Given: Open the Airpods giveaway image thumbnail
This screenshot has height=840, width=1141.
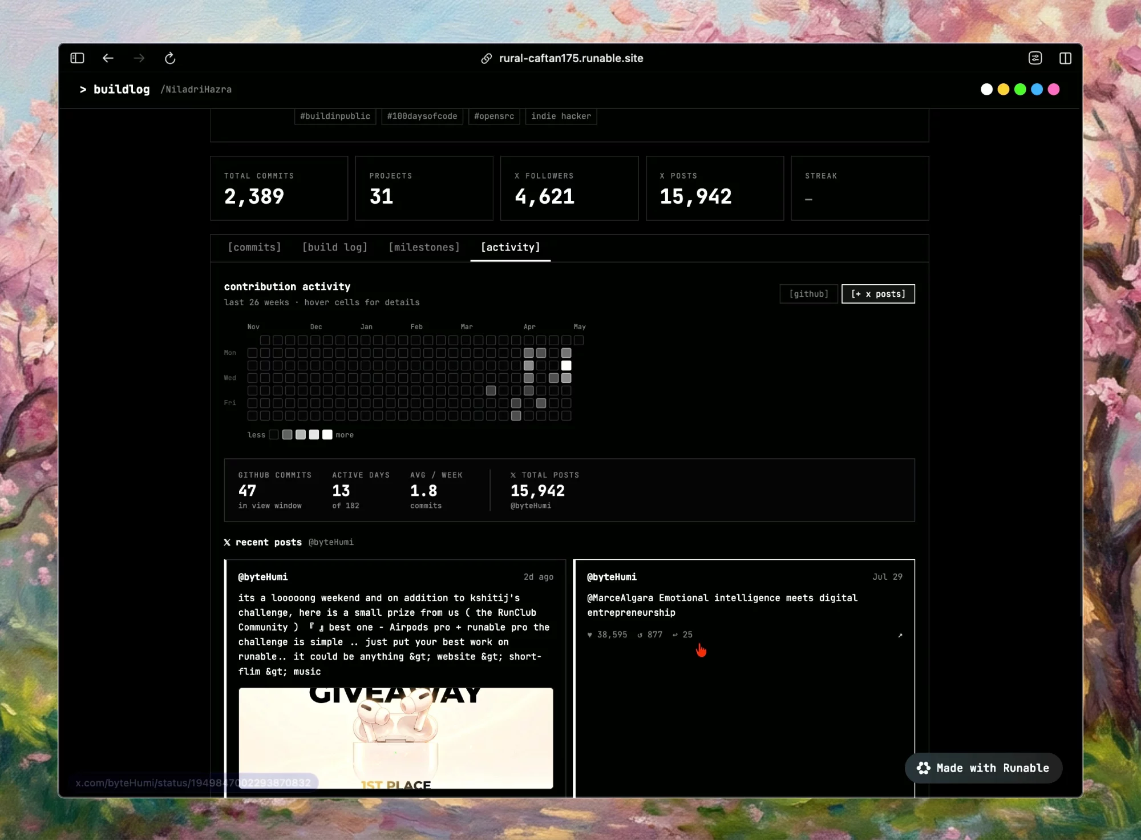Looking at the screenshot, I should click(x=395, y=738).
